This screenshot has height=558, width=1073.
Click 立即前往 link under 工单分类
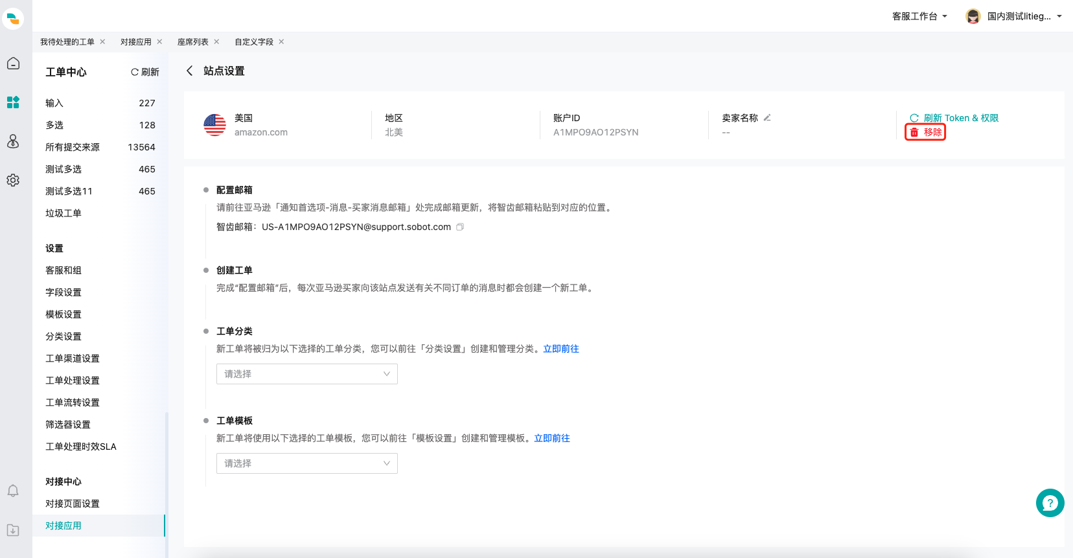561,349
